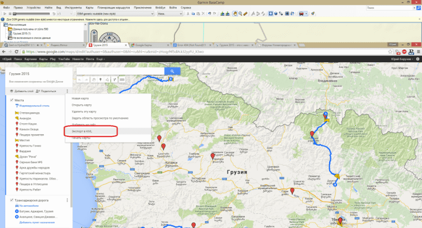422x228 pixels.
Task: Select the draw line tool on map toolbar
Action: (108, 80)
